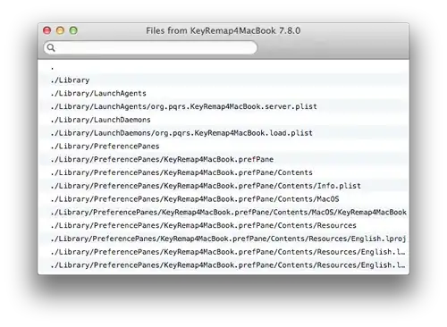Close the Files from KeyRemap4MacBook window
This screenshot has height=327, width=447.
pyautogui.click(x=46, y=30)
